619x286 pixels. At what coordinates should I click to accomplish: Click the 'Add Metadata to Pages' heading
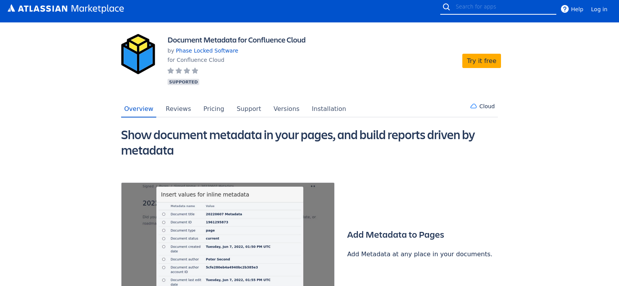coord(395,235)
